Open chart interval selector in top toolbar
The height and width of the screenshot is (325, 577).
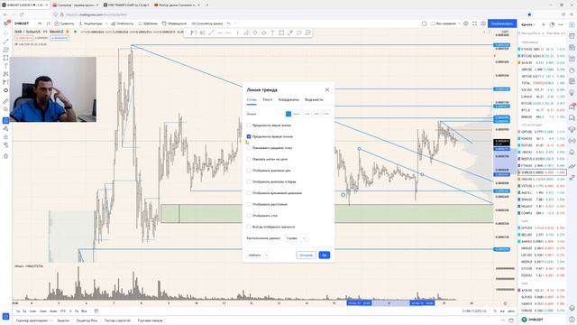(x=40, y=23)
